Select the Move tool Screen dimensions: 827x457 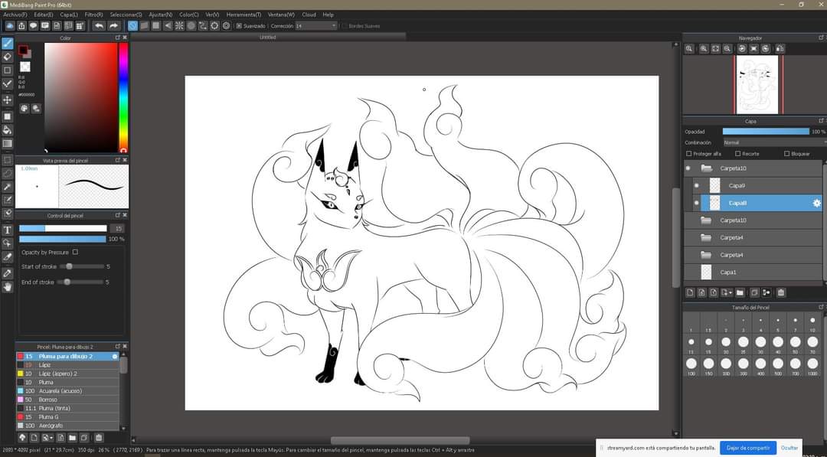(x=8, y=100)
